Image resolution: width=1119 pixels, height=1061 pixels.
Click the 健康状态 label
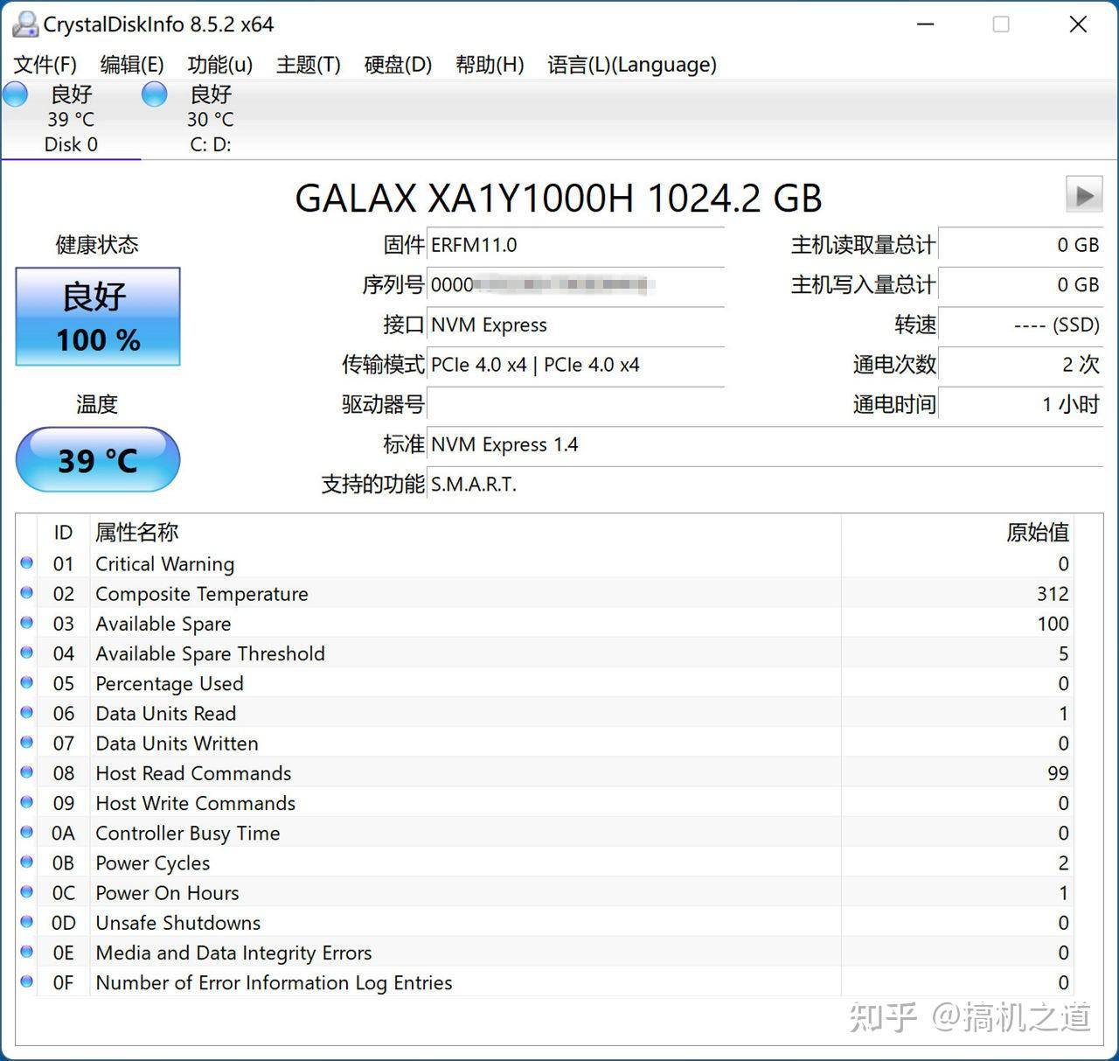click(97, 245)
